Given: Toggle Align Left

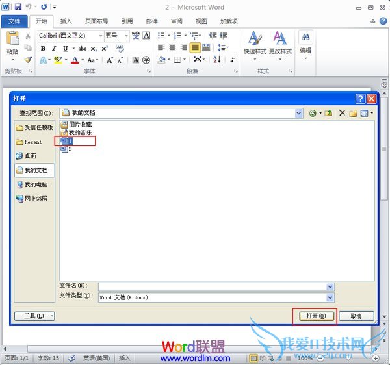Looking at the screenshot, I should [x=161, y=47].
